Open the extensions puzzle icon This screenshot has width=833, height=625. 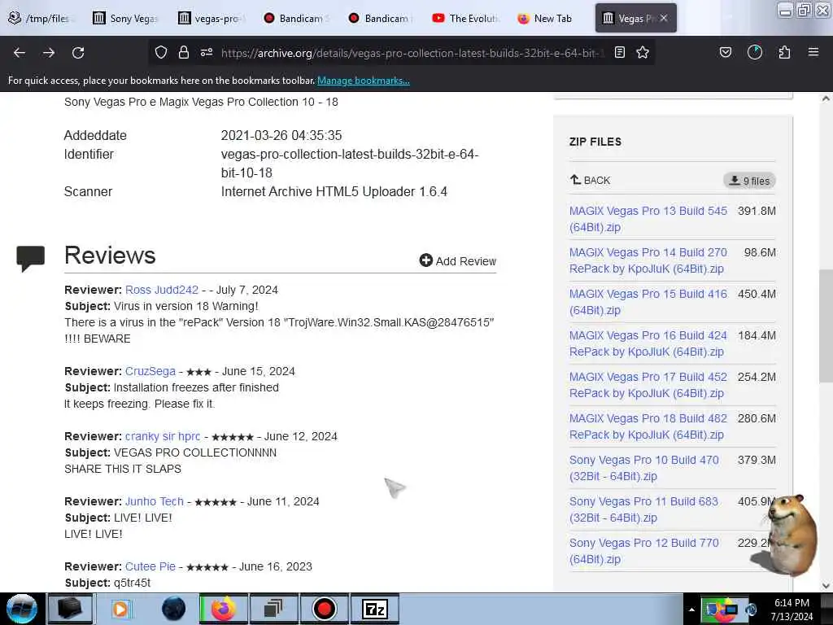tap(785, 52)
